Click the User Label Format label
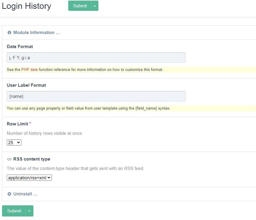 (26, 85)
